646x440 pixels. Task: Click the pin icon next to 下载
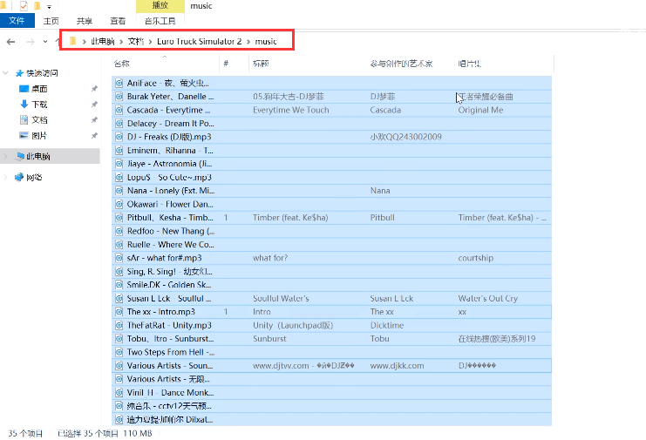[x=94, y=105]
